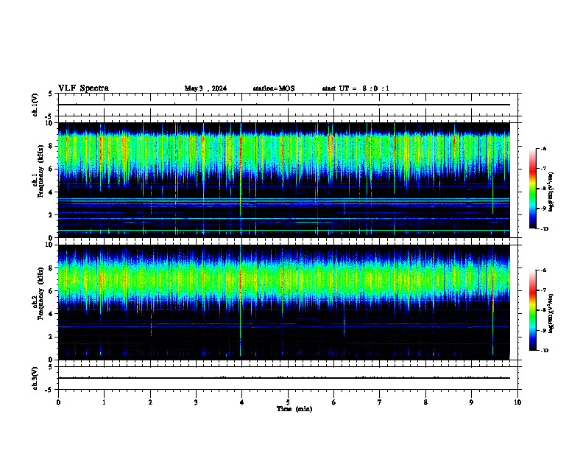
Task: Click the ch.1 spectrogram color scale bar
Action: pos(533,189)
